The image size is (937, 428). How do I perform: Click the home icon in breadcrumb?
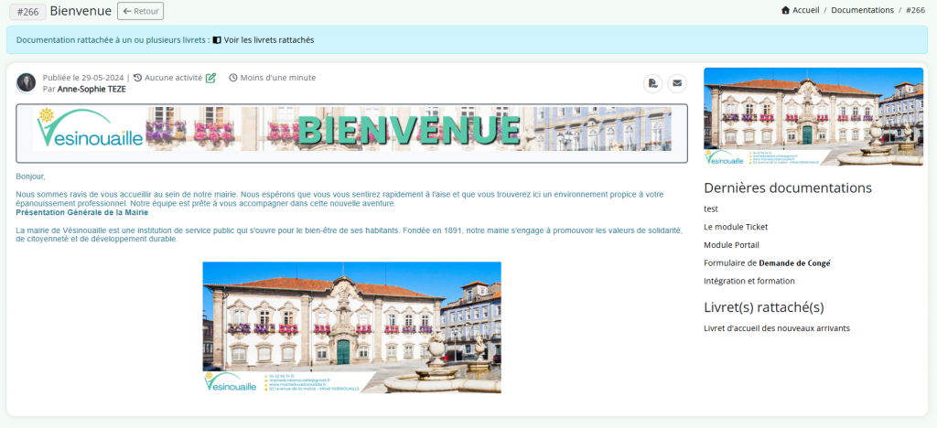[x=786, y=10]
